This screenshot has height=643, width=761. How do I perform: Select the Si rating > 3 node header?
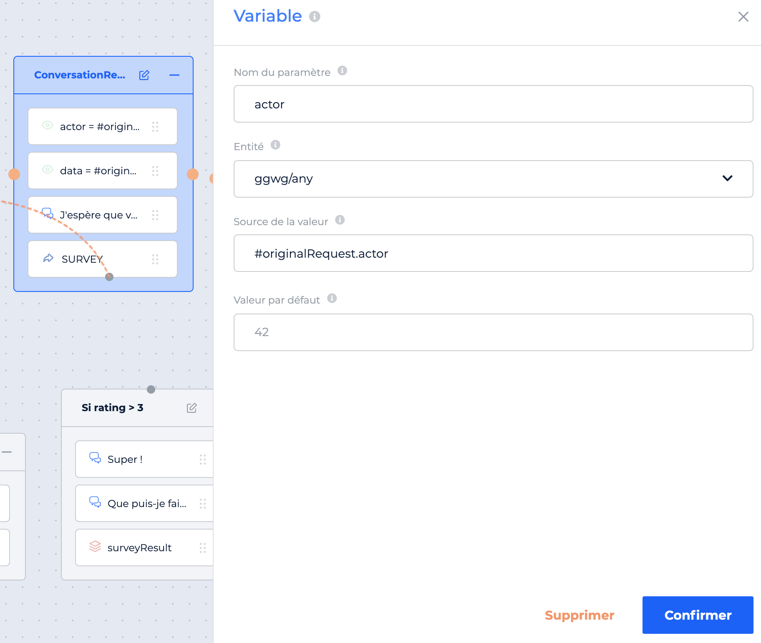coord(138,408)
